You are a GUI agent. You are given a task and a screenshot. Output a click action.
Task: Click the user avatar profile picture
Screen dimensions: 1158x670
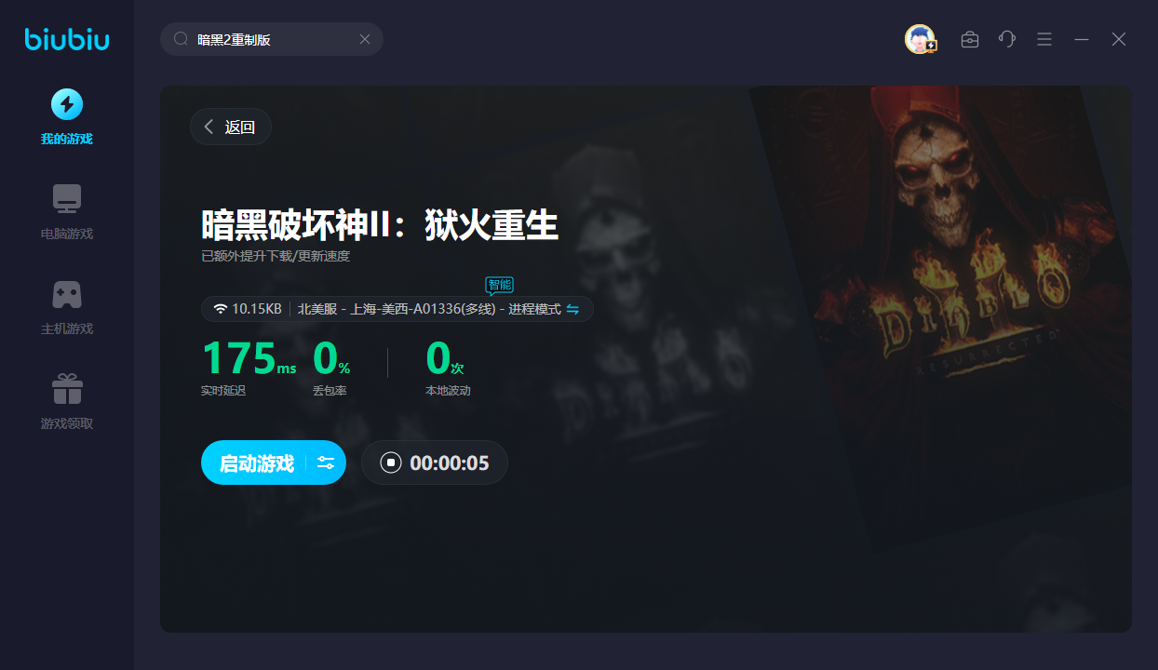920,39
